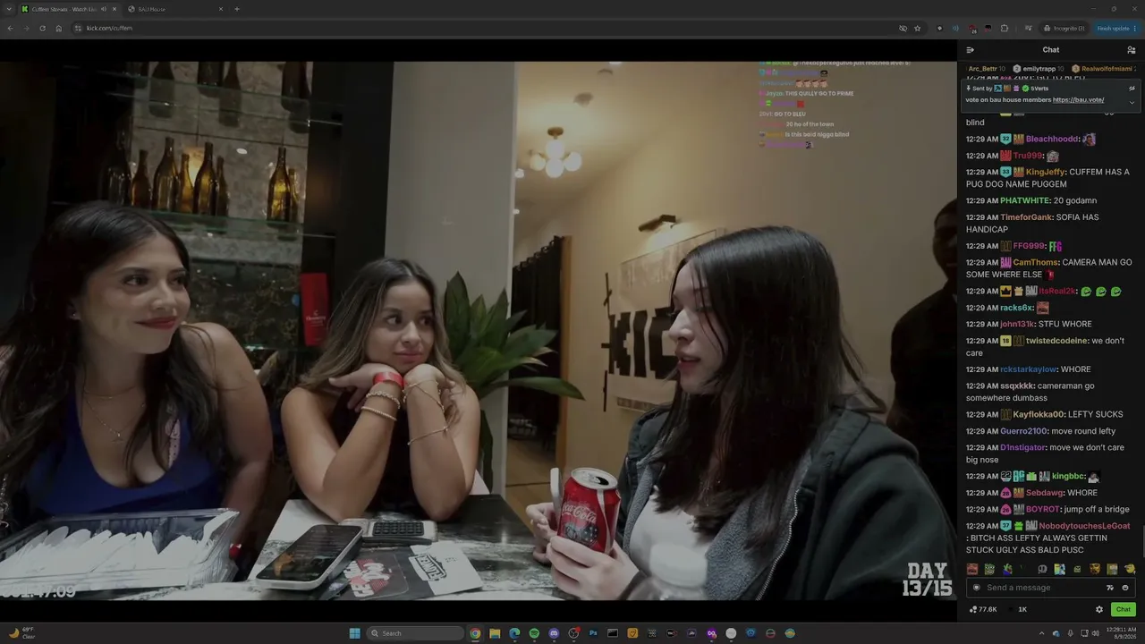The image size is (1145, 644).
Task: Open File Explorer from the taskbar
Action: (x=495, y=633)
